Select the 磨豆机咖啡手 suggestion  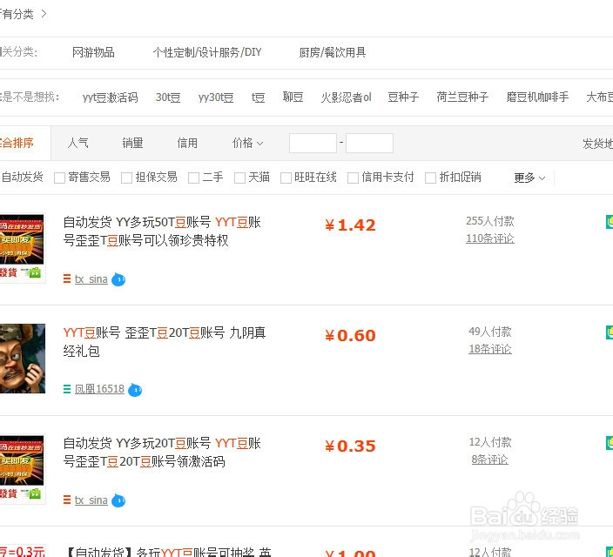537,97
